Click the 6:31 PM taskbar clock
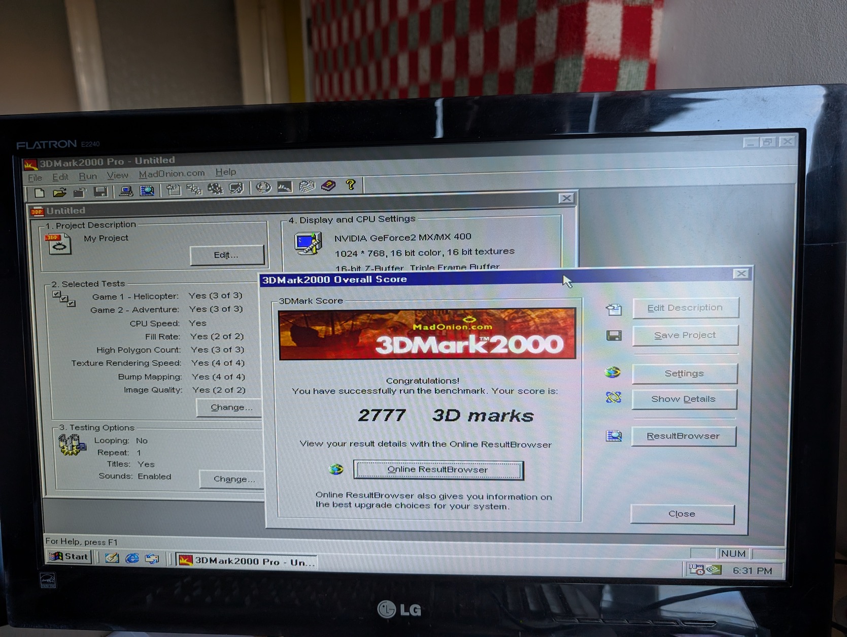The width and height of the screenshot is (847, 637). click(x=753, y=571)
